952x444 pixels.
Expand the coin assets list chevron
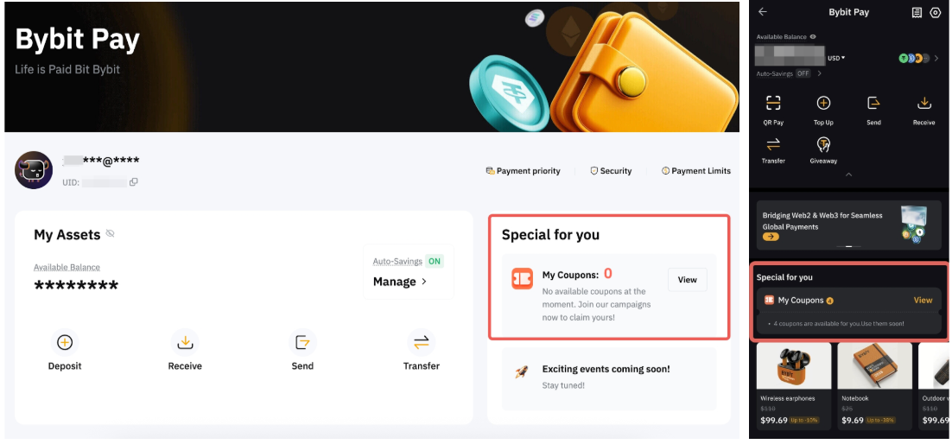coord(937,58)
